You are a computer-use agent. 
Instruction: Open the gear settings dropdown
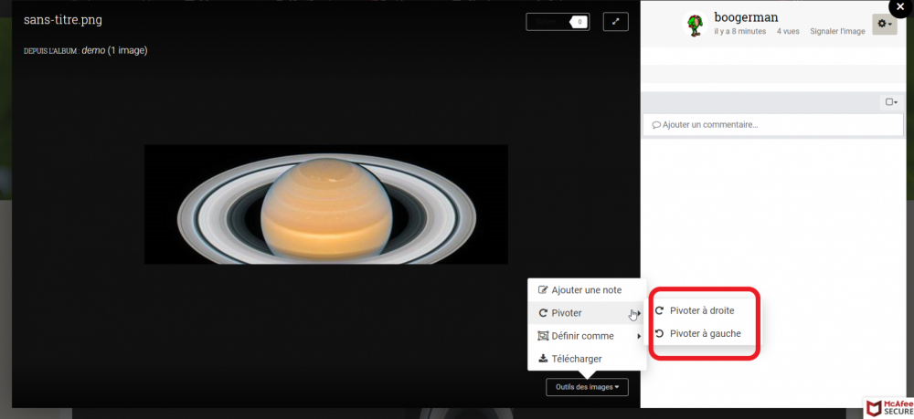pyautogui.click(x=884, y=24)
